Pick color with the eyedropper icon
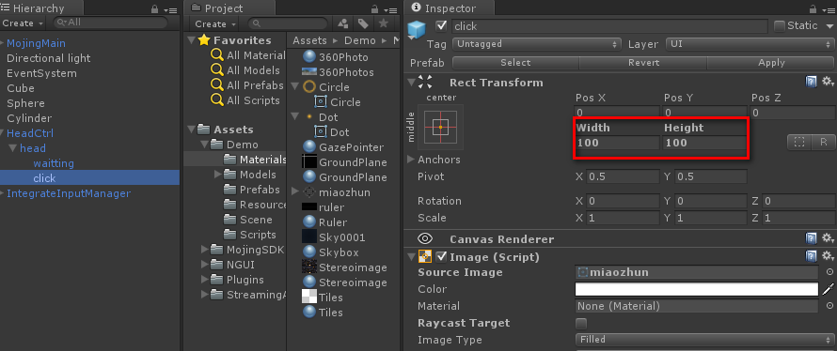The image size is (837, 351). 828,289
